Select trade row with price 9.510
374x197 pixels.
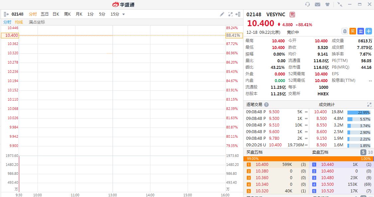click(277, 125)
